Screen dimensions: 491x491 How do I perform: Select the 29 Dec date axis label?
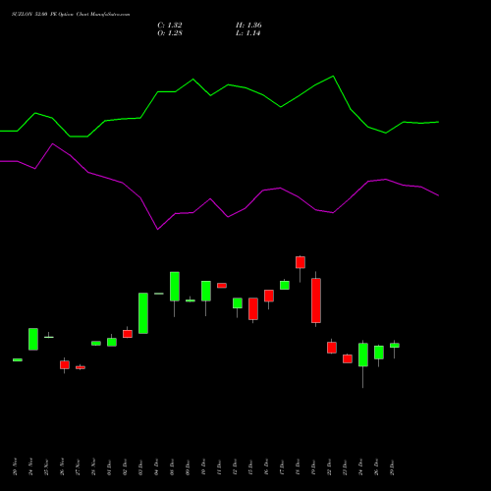[392, 467]
